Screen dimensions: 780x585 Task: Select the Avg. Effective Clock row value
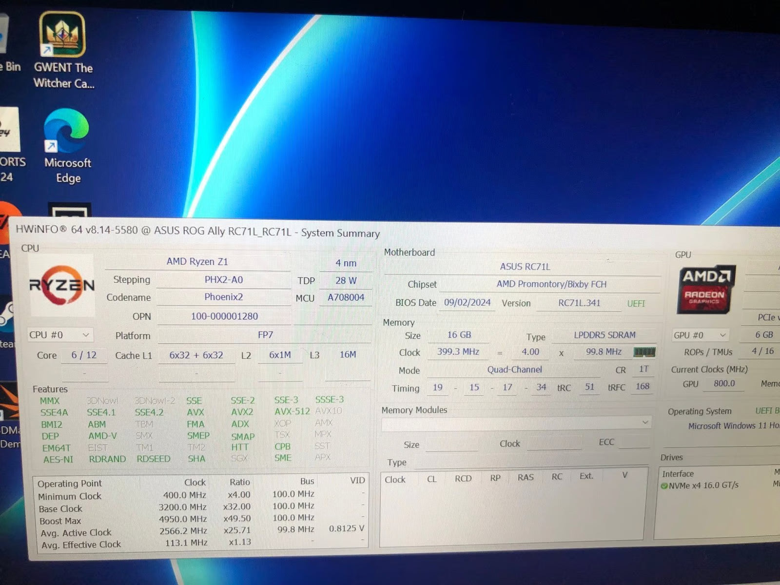pos(185,544)
